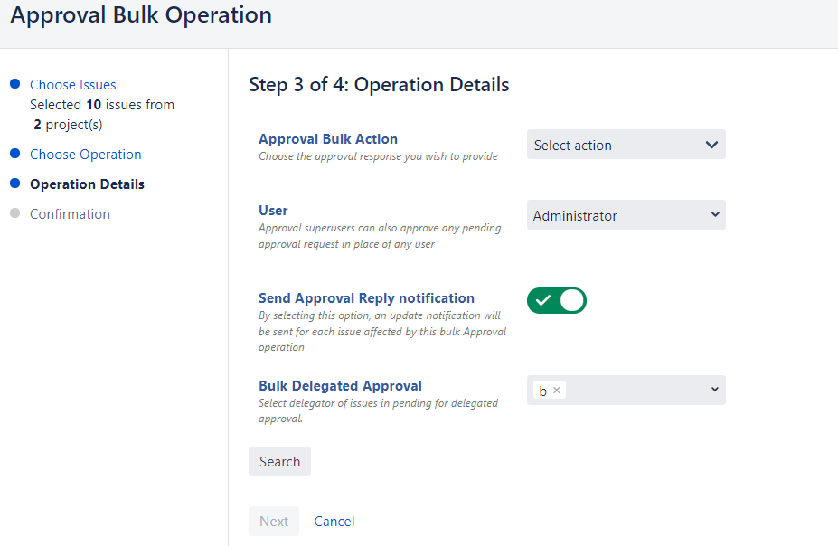
Task: Click the blue bullet beside Choose Operation
Action: point(14,154)
